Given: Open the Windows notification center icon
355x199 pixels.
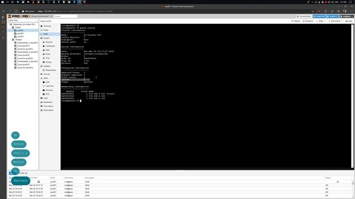Looking at the screenshot, I should click(350, 2).
